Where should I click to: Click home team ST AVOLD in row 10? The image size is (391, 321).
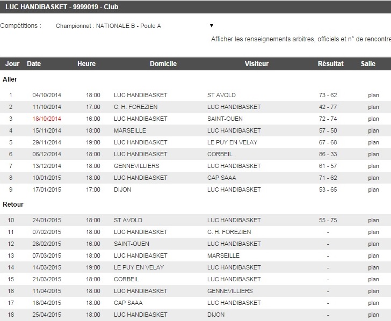click(x=128, y=220)
